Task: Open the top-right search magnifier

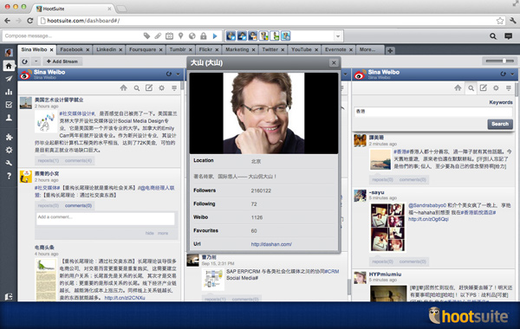Action: coord(493,35)
